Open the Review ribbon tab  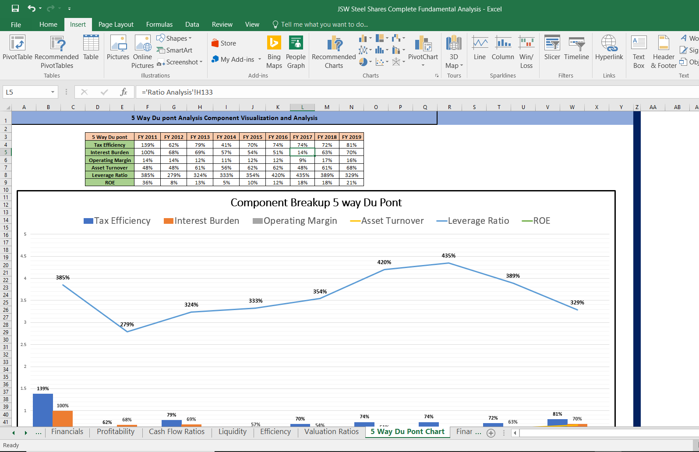[x=222, y=25]
